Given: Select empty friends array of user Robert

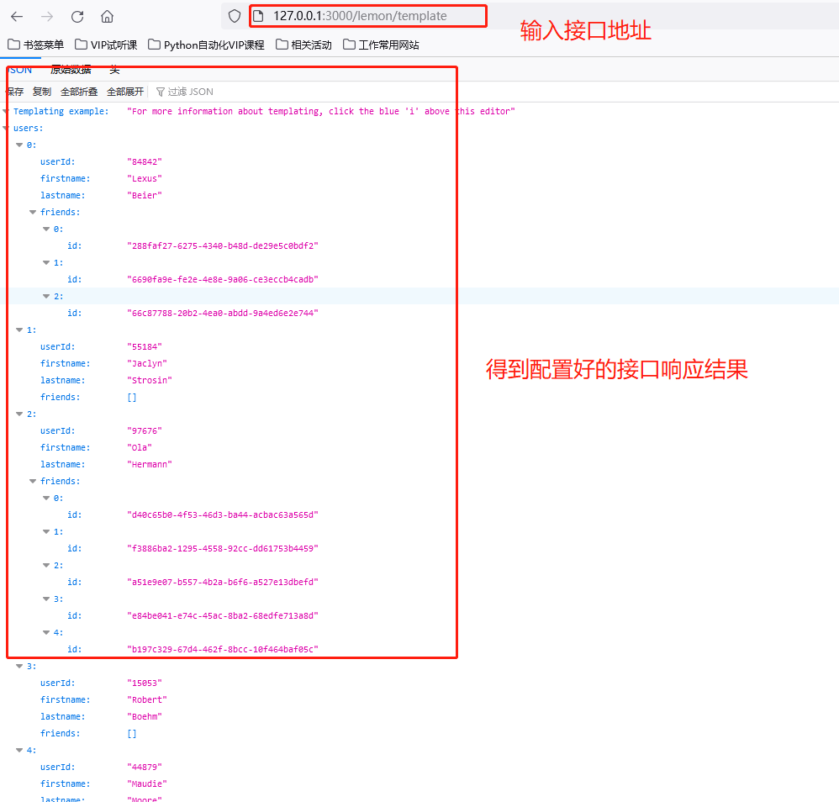Looking at the screenshot, I should 132,734.
